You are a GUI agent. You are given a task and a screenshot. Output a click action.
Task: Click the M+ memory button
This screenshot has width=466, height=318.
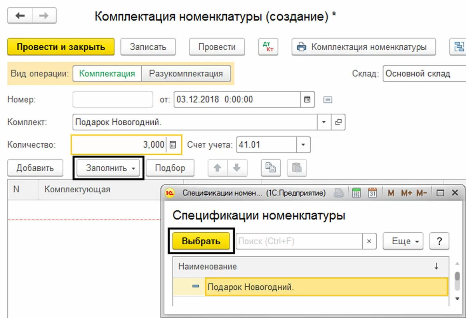pyautogui.click(x=406, y=193)
